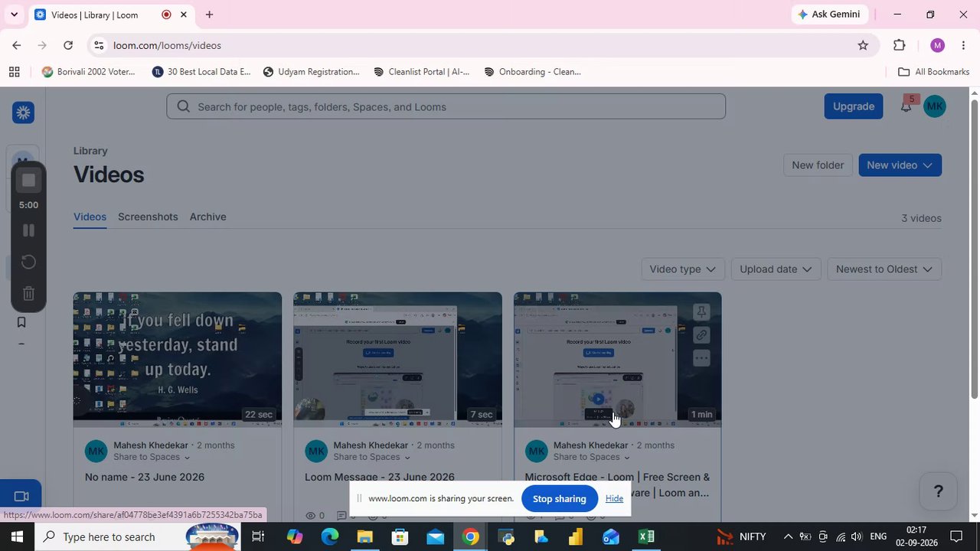Switch to the Archive tab

click(x=207, y=217)
